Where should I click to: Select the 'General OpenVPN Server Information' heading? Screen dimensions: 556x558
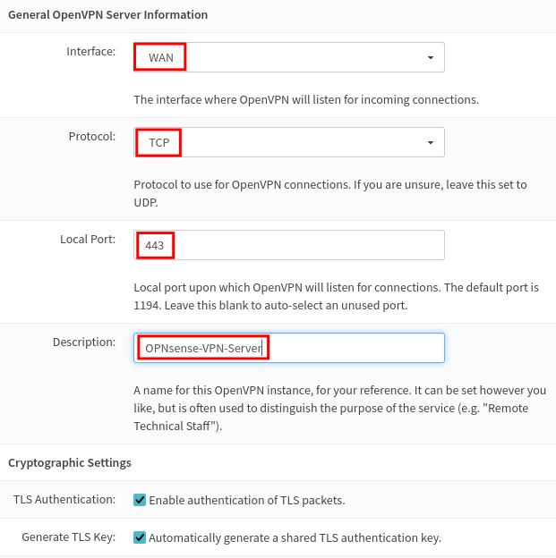coord(108,15)
